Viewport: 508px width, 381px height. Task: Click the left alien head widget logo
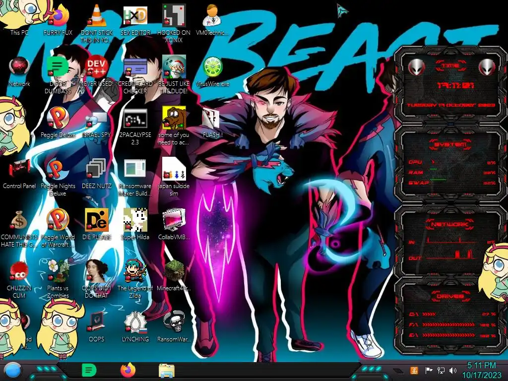tap(416, 67)
